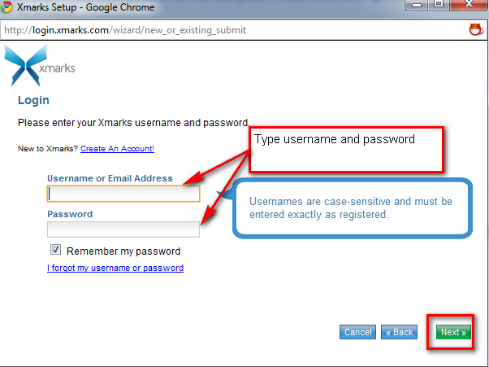
Task: Click the Chrome icon in the title bar
Action: click(6, 7)
